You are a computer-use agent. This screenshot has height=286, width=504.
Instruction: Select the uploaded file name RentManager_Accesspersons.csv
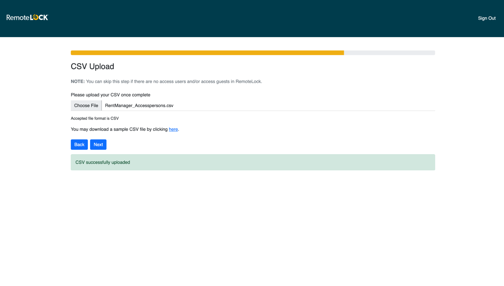click(139, 105)
